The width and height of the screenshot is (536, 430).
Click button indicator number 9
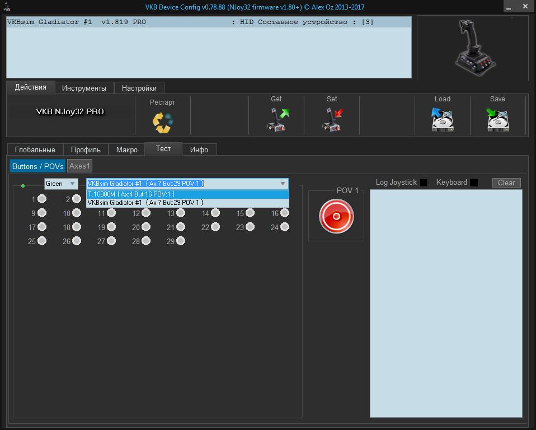coord(42,213)
